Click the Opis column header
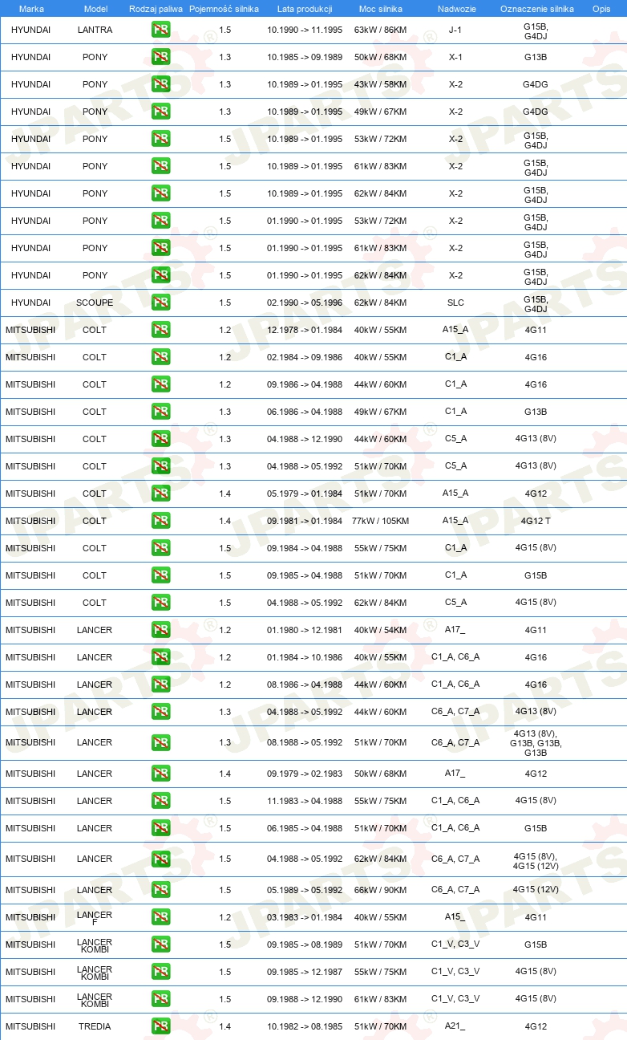The height and width of the screenshot is (1040, 627). click(x=601, y=9)
